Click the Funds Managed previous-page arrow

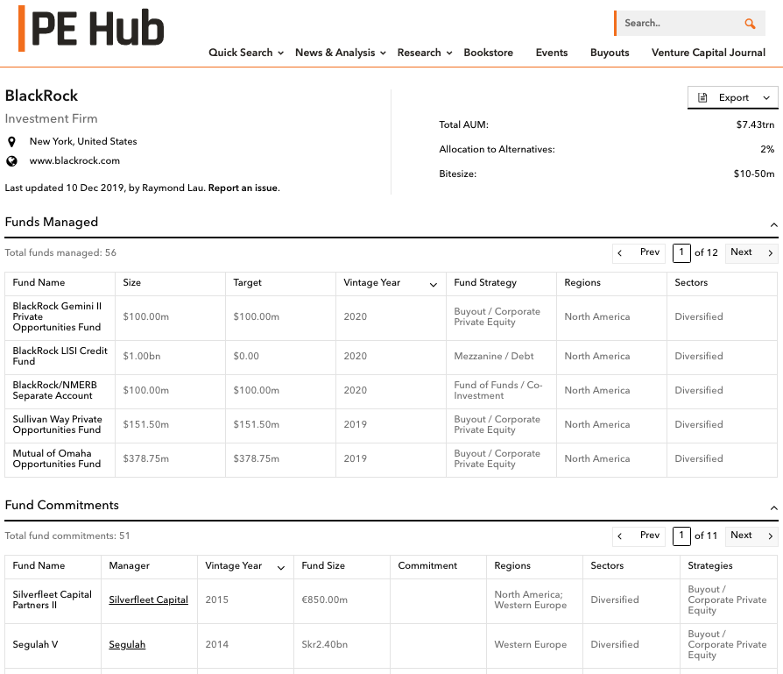pos(620,252)
